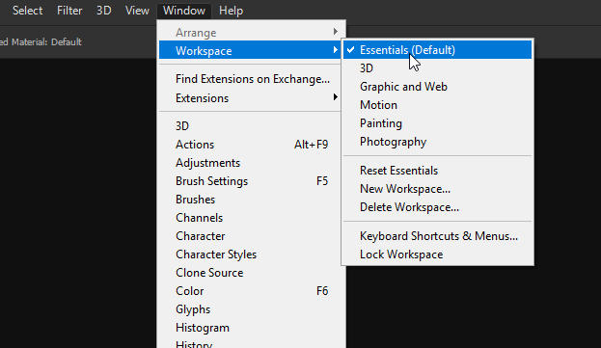Switch to Graphic and Web workspace
The image size is (601, 348).
(x=437, y=87)
